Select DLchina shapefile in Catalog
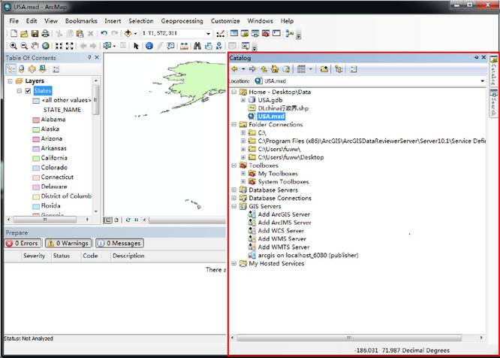500x358 pixels. [283, 108]
